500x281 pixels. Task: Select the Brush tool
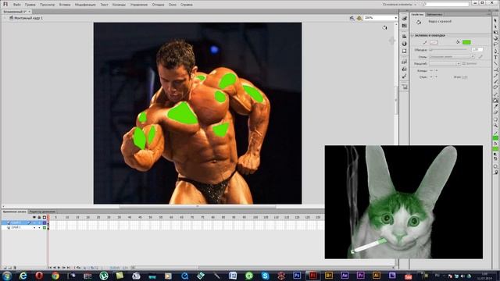496,81
